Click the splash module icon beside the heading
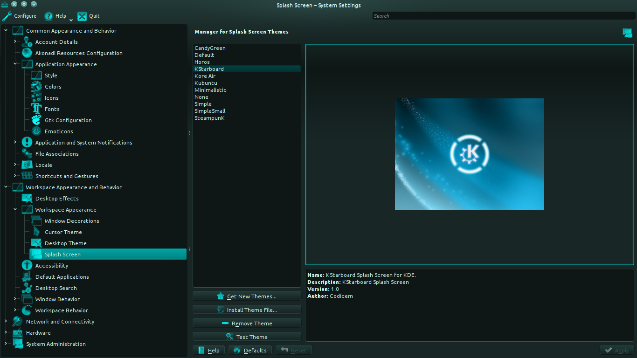637x358 pixels. coord(627,33)
